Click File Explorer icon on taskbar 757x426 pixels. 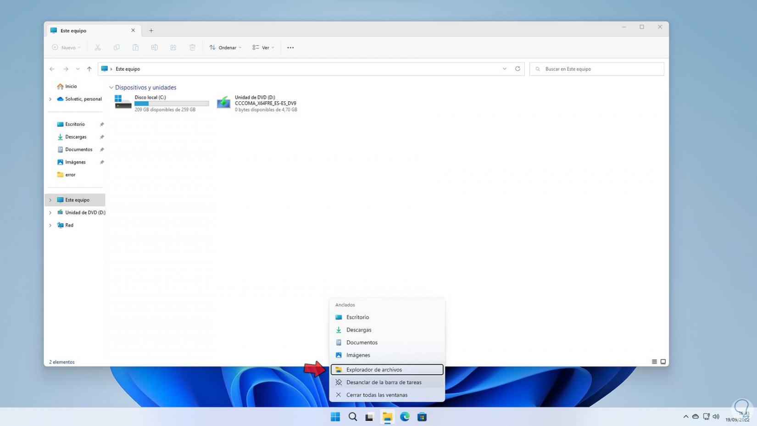pyautogui.click(x=387, y=417)
